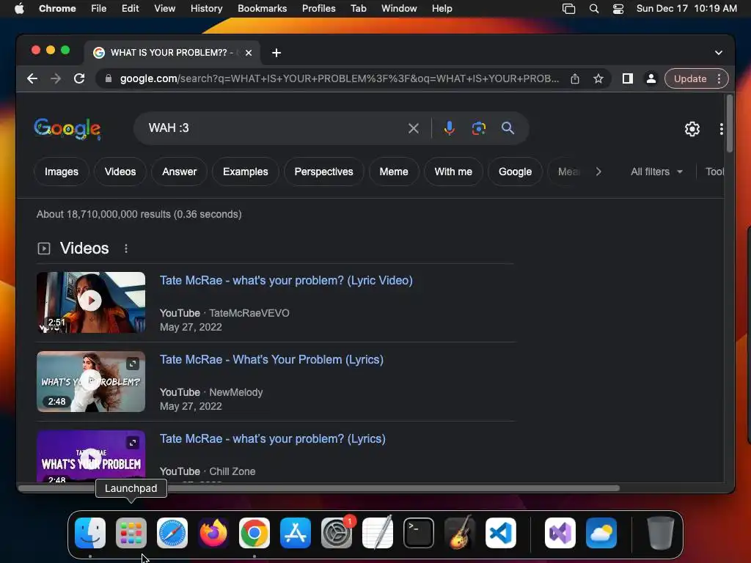Screen dimensions: 751x563
Task: Open a new tab with plus icon
Action: 276,53
